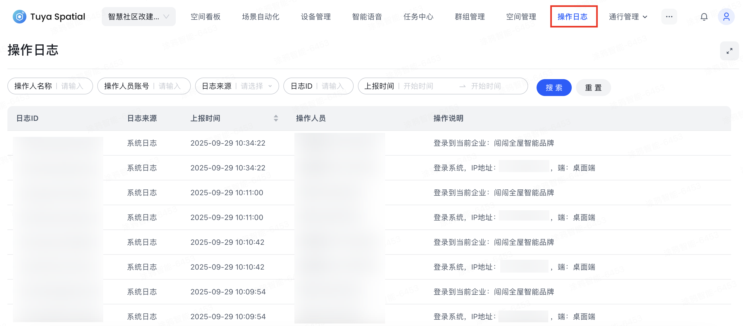Viewport: 743px width, 326px height.
Task: Open the user profile avatar
Action: (x=726, y=17)
